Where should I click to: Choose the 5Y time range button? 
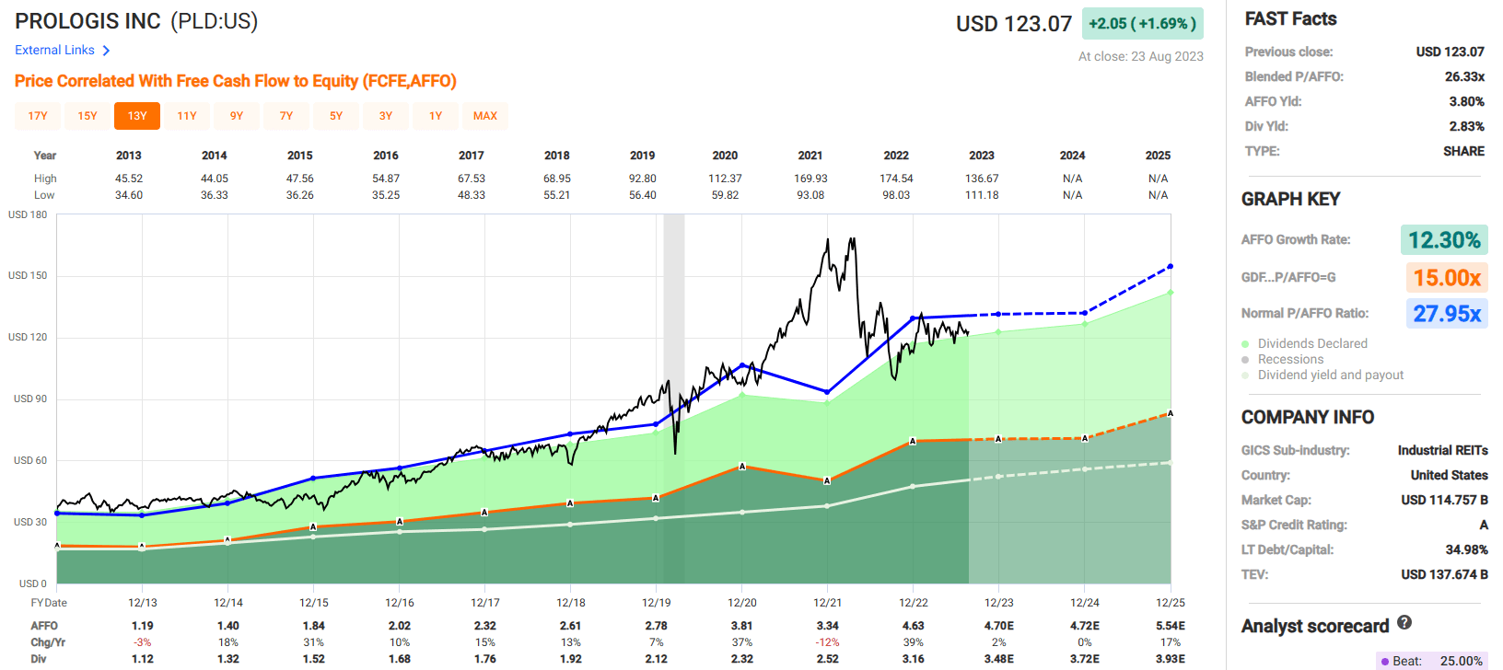(x=336, y=116)
